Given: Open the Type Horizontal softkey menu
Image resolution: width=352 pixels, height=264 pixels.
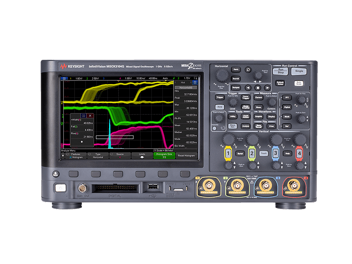Looking at the screenshot, I should [98, 156].
